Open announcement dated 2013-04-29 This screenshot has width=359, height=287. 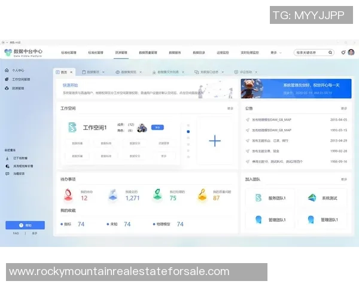tap(296, 141)
